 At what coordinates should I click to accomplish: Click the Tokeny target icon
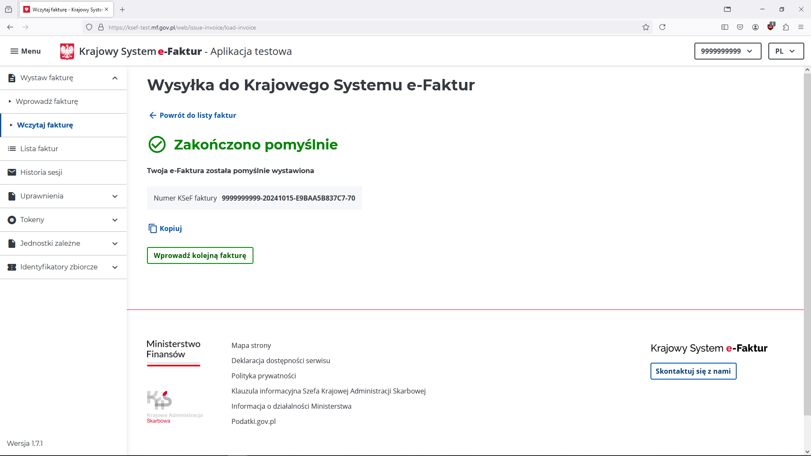(11, 220)
